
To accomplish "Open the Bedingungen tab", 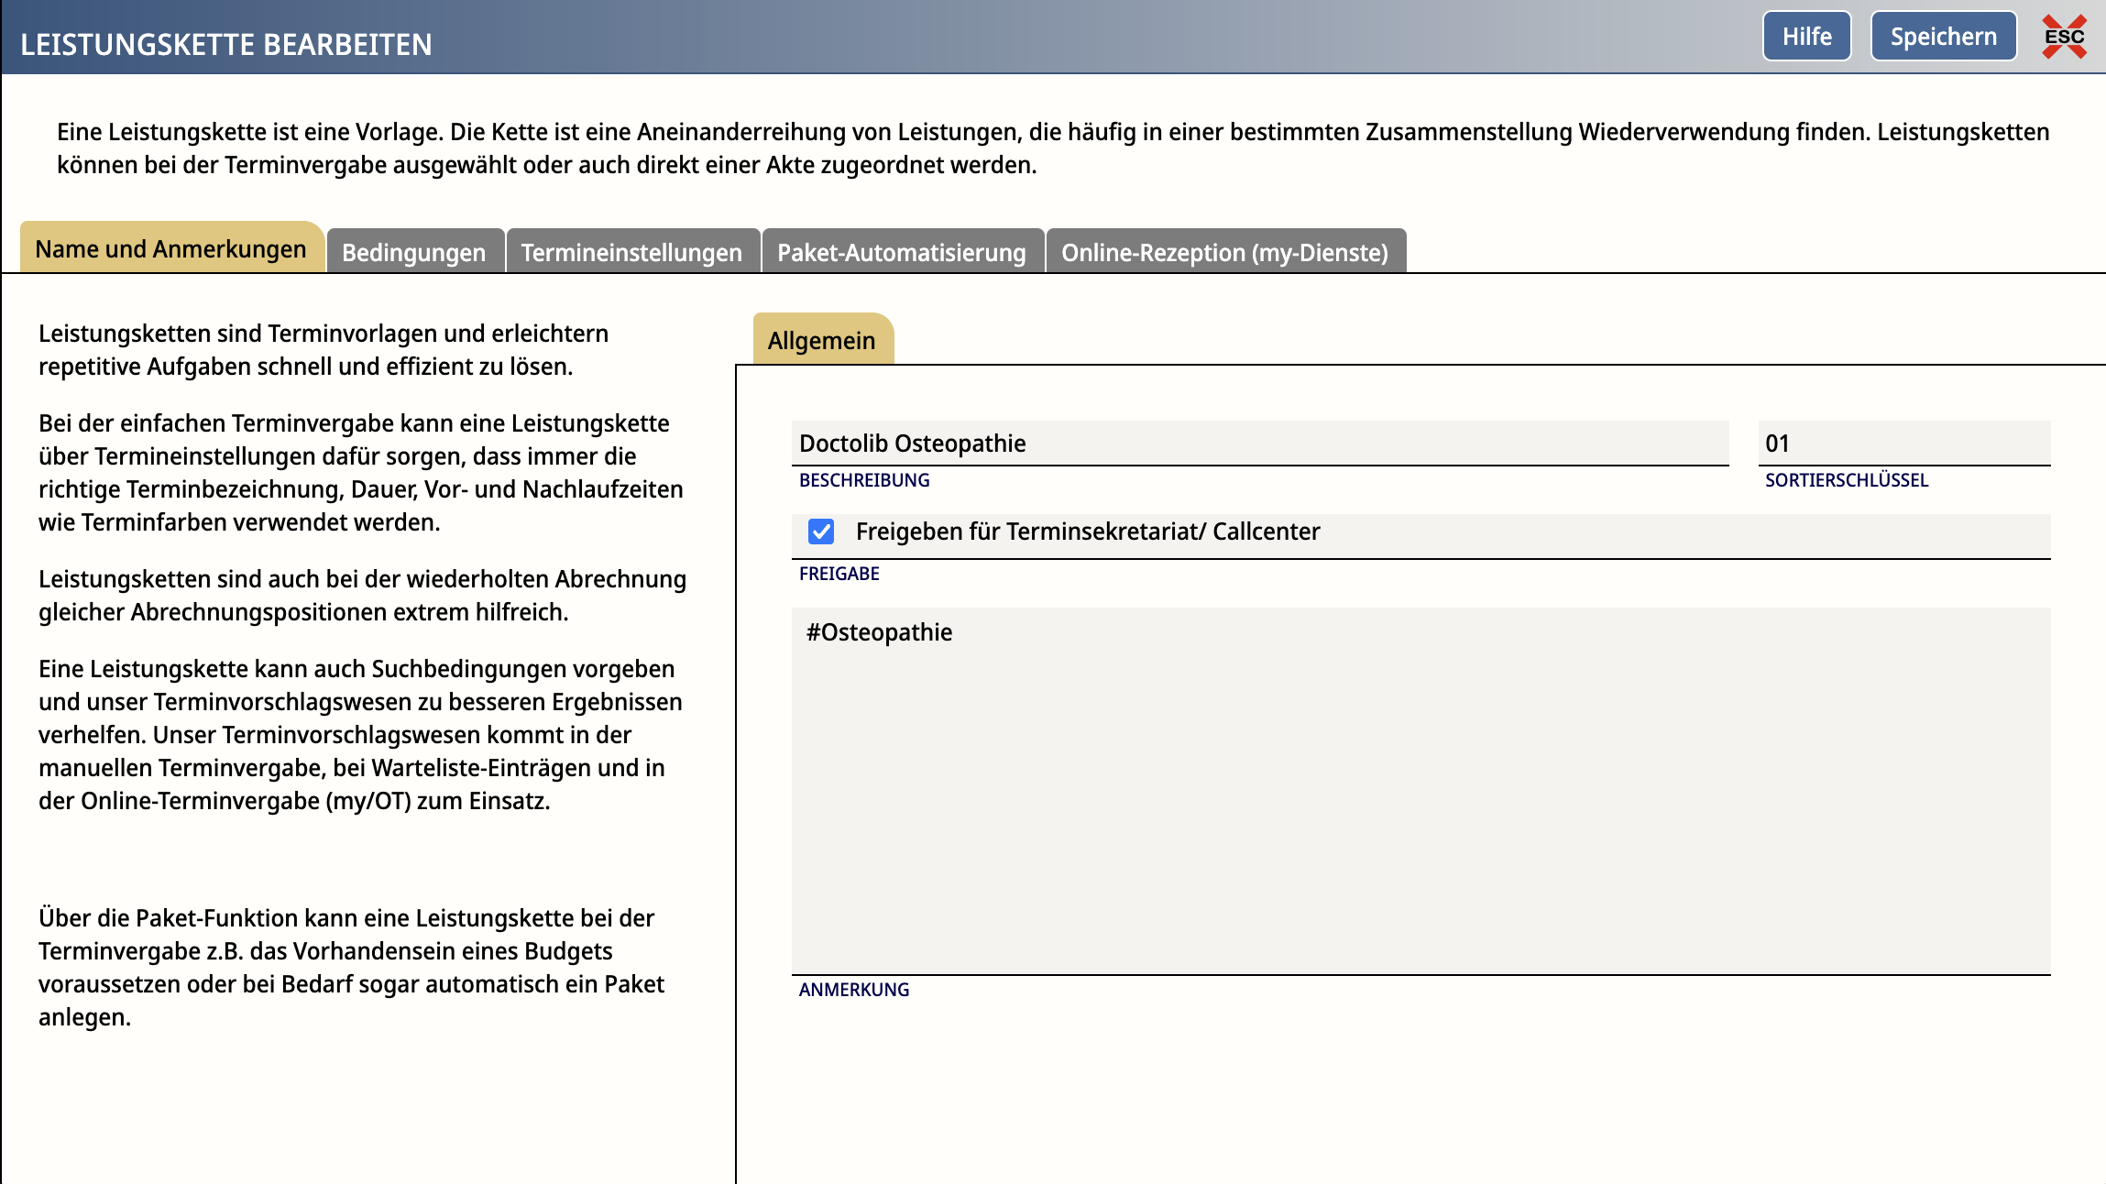I will click(x=413, y=252).
